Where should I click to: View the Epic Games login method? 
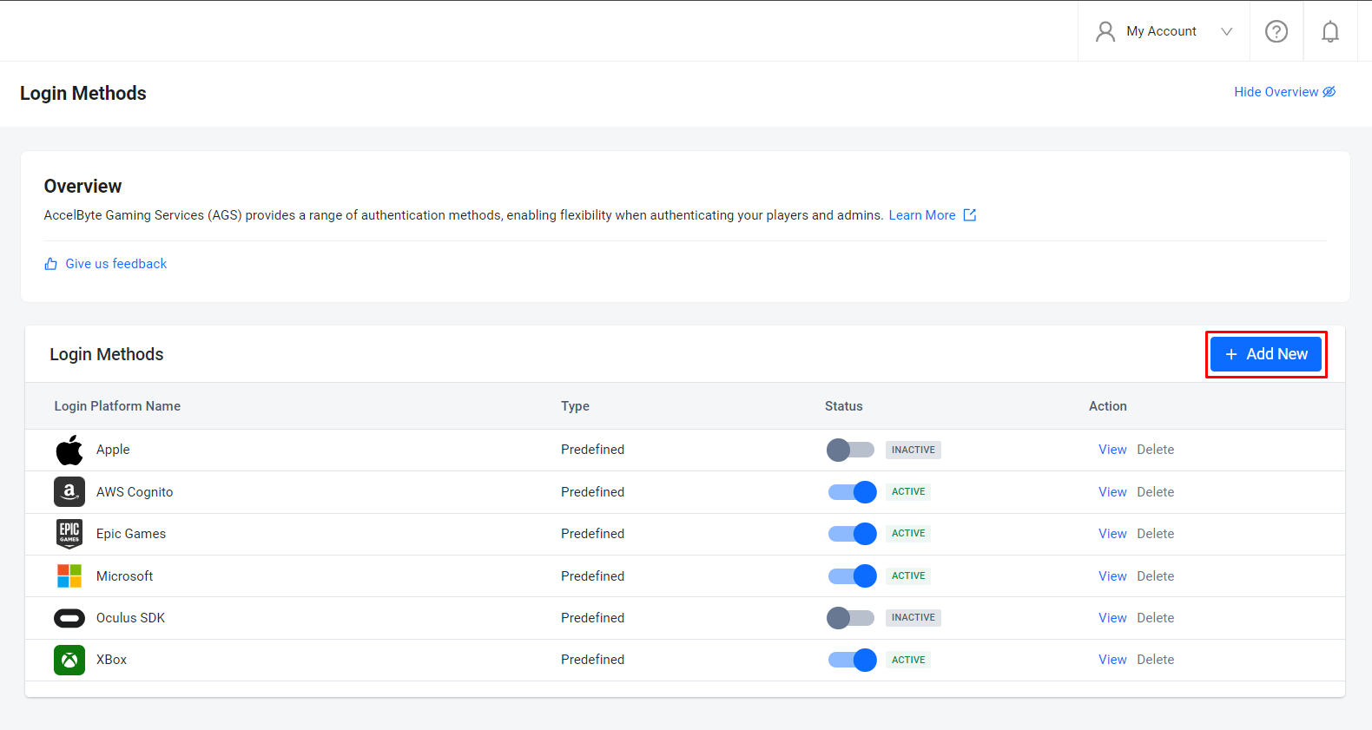point(1112,534)
